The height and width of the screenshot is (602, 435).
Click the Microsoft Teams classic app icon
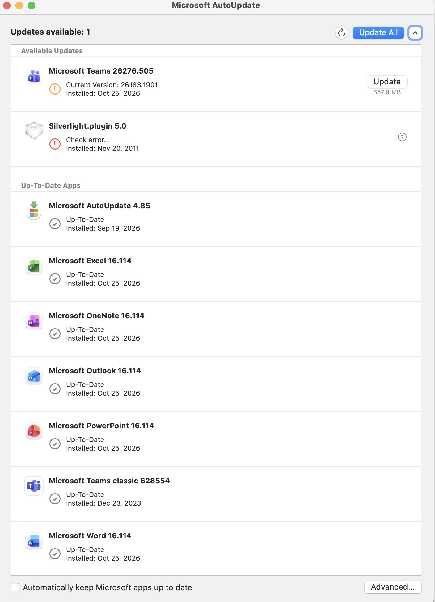click(34, 486)
